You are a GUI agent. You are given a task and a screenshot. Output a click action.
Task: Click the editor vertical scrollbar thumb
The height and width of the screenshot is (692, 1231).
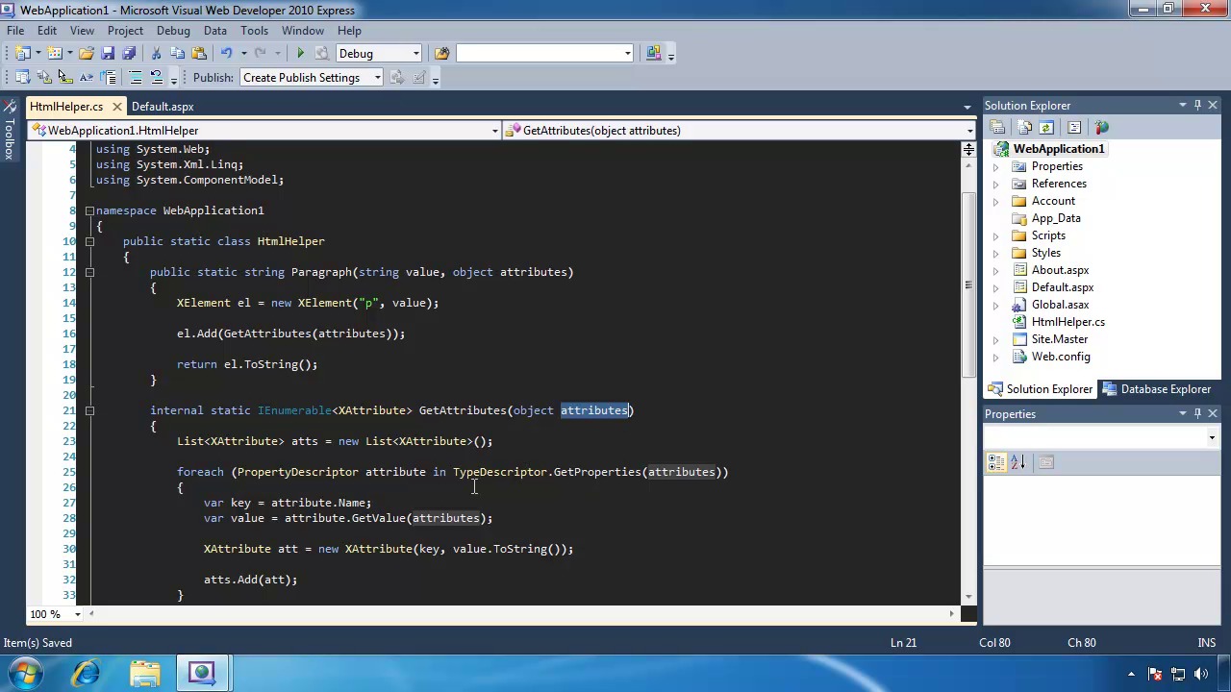click(x=968, y=284)
